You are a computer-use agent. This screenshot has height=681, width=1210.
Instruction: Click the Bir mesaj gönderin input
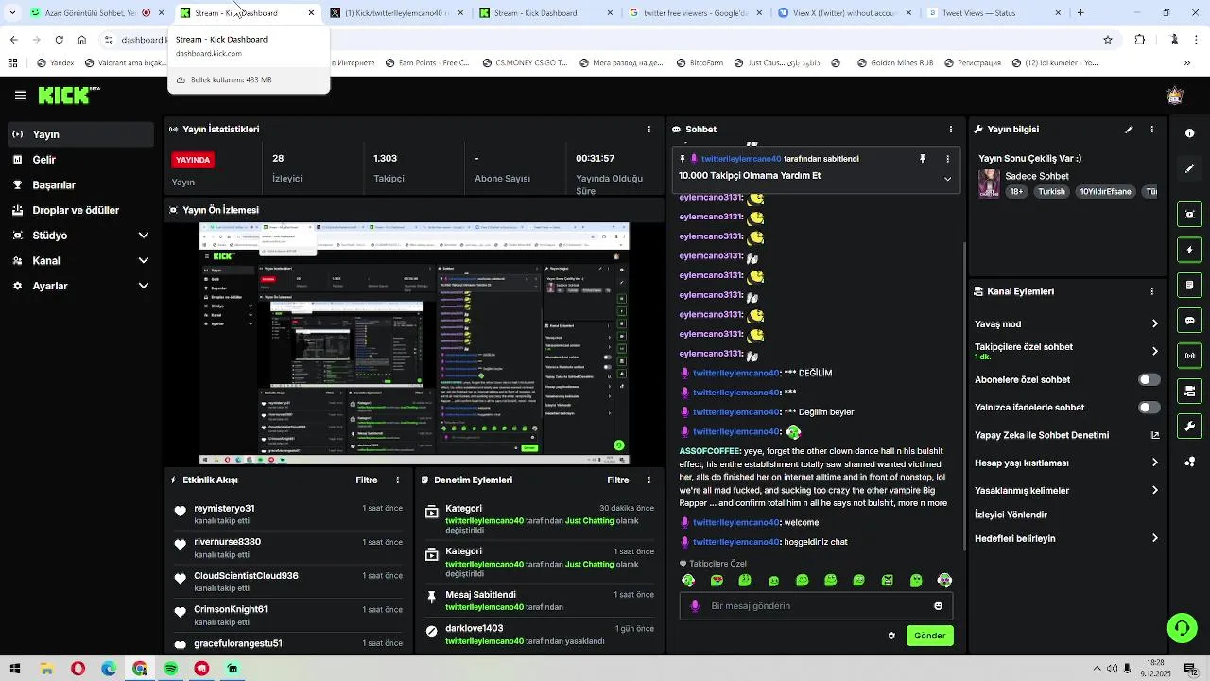[816, 606]
